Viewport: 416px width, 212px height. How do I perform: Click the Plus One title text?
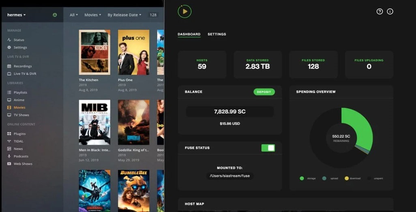tap(125, 80)
